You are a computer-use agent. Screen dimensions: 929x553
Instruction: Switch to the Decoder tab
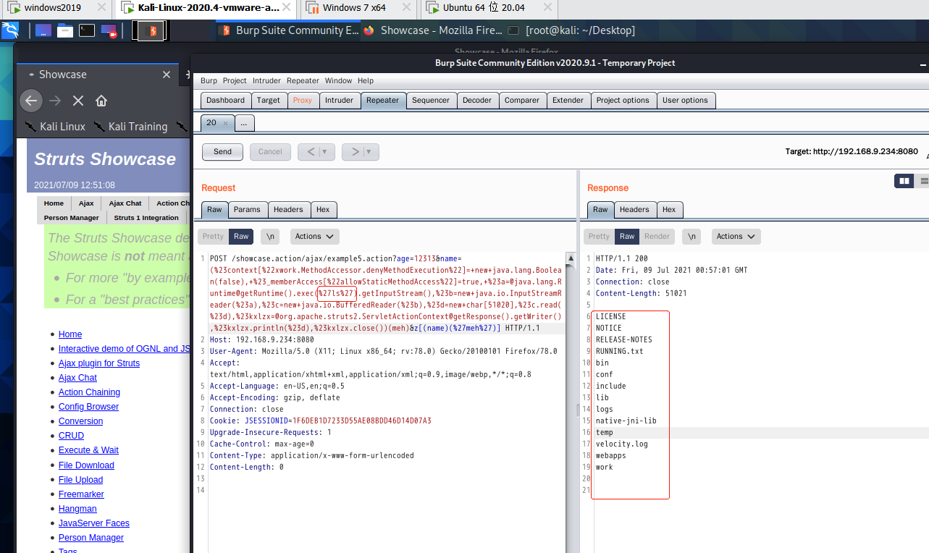477,100
